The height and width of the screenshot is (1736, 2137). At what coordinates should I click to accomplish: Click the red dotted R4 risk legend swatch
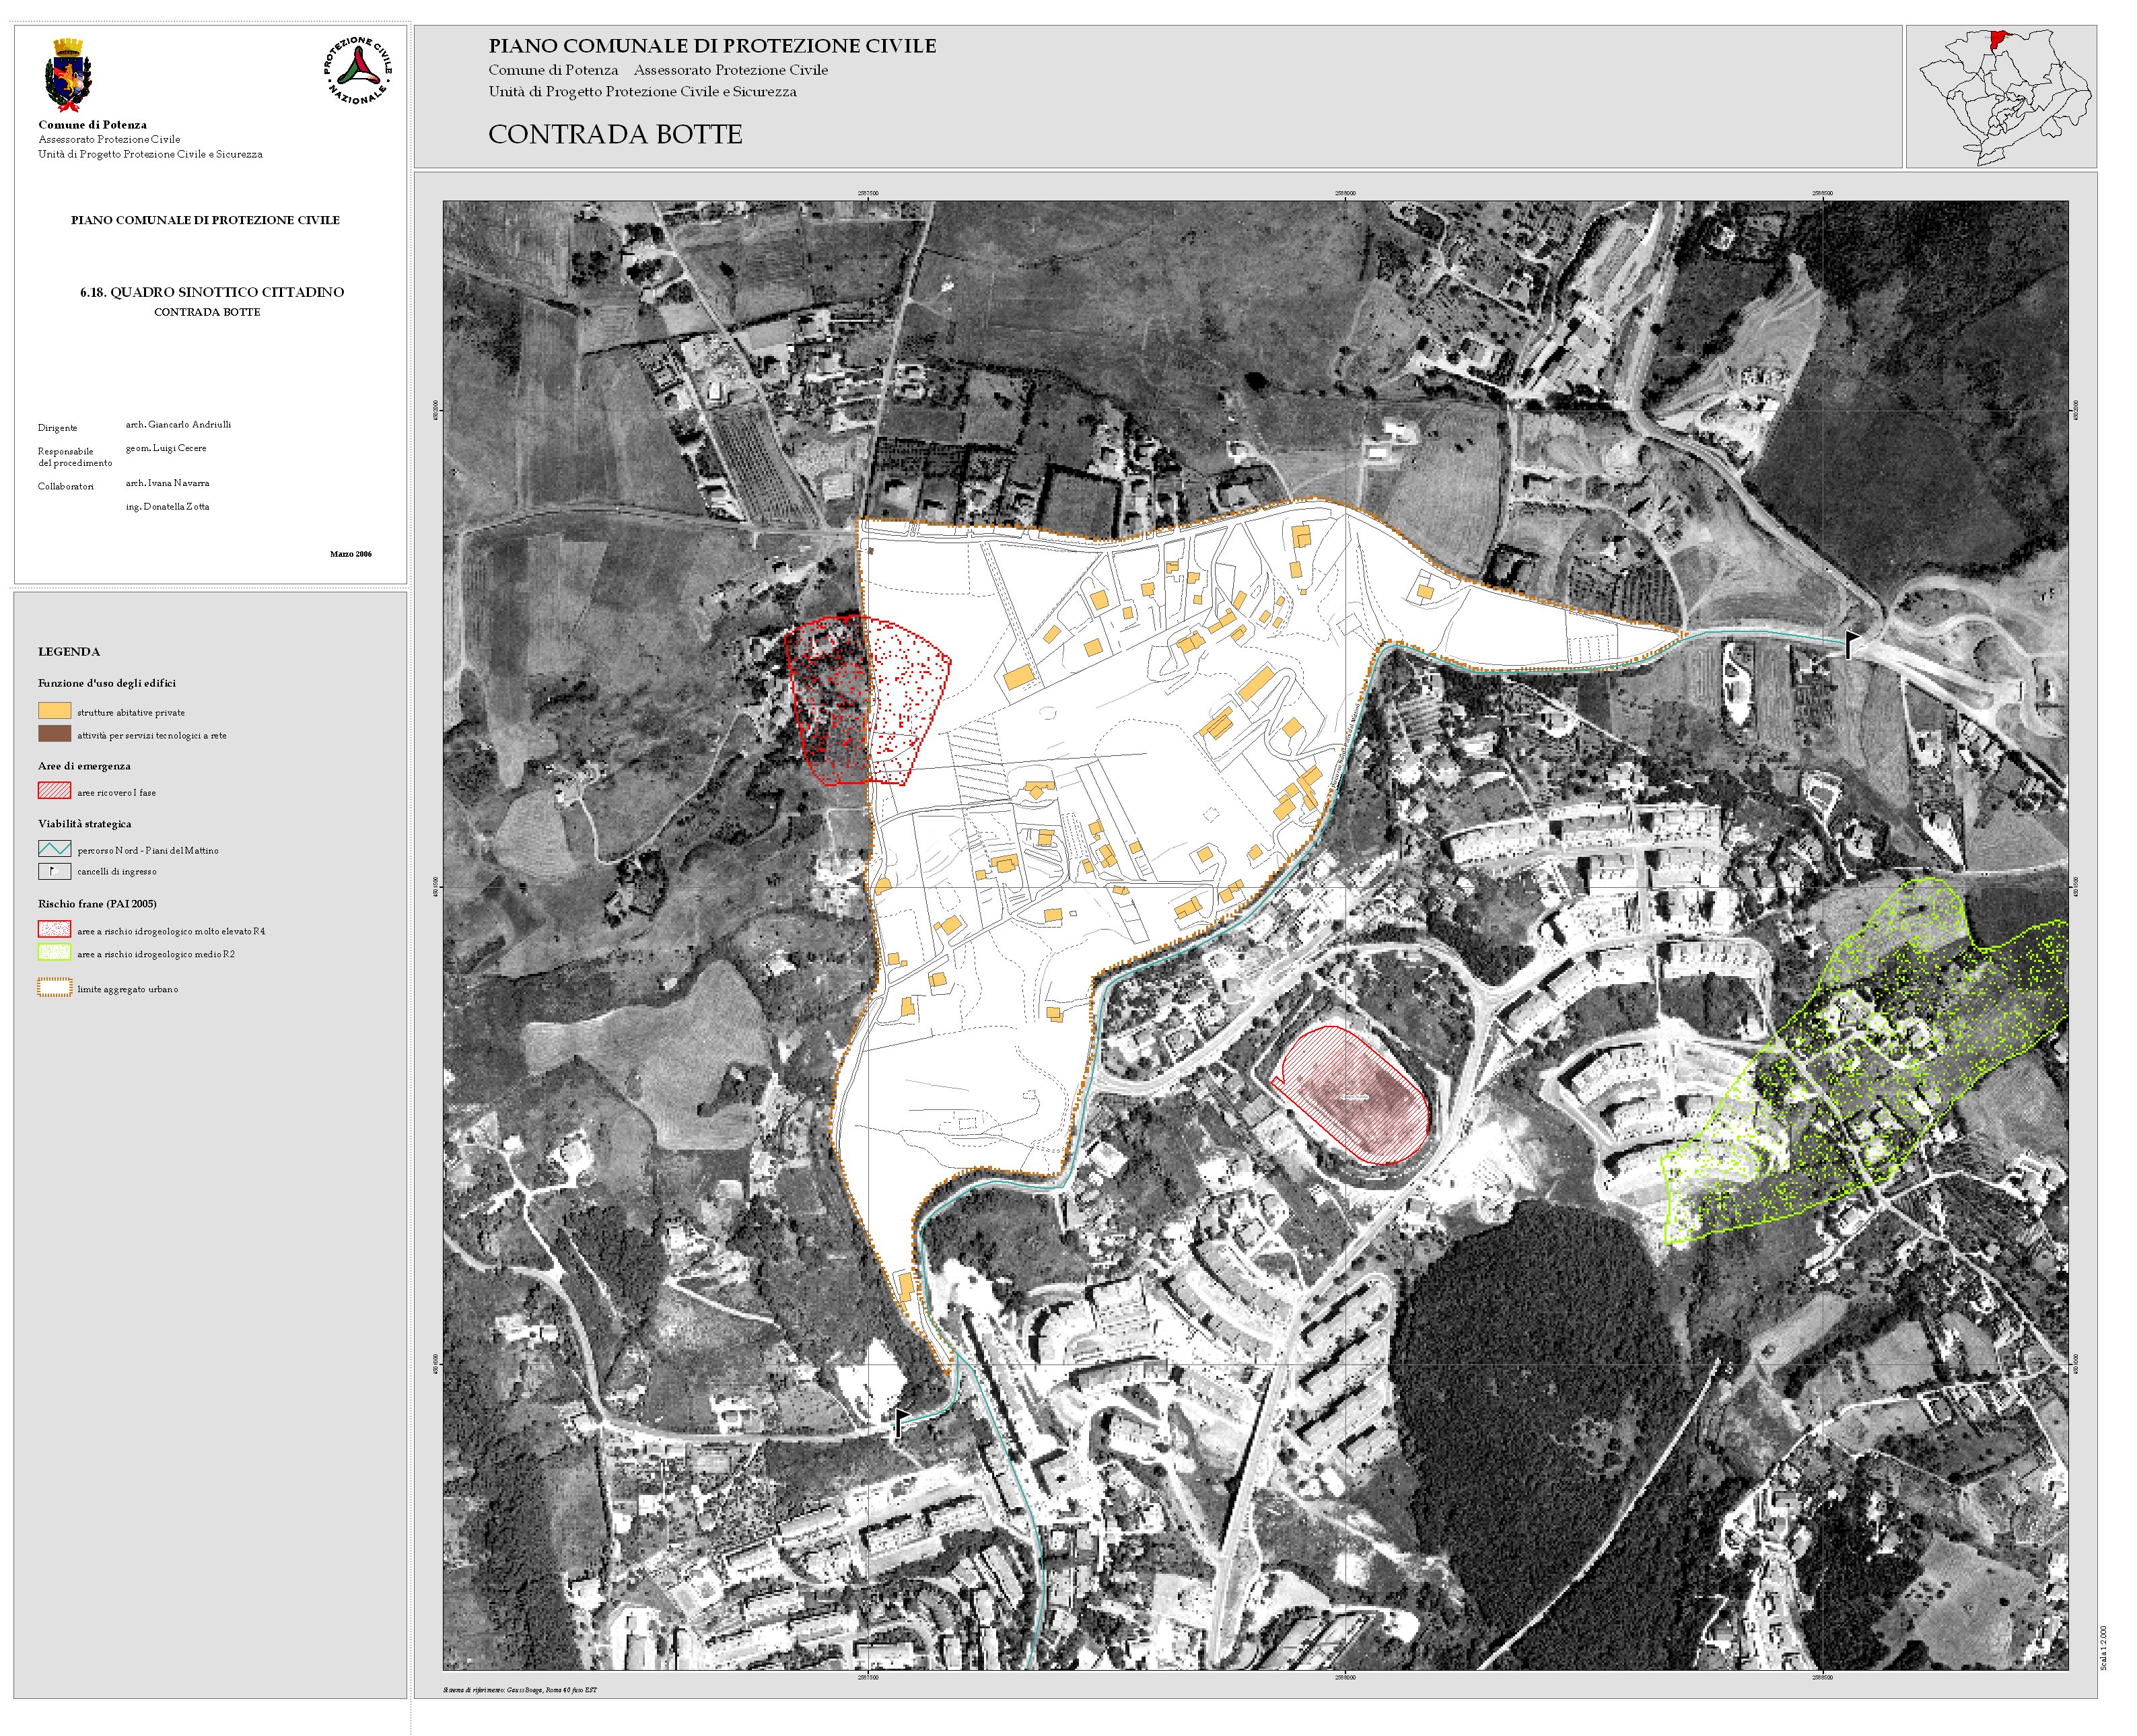[x=54, y=930]
